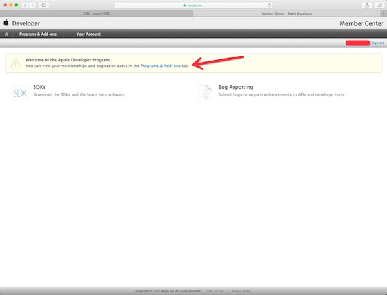Image resolution: width=387 pixels, height=295 pixels.
Task: Click the Sign out link
Action: (x=377, y=42)
